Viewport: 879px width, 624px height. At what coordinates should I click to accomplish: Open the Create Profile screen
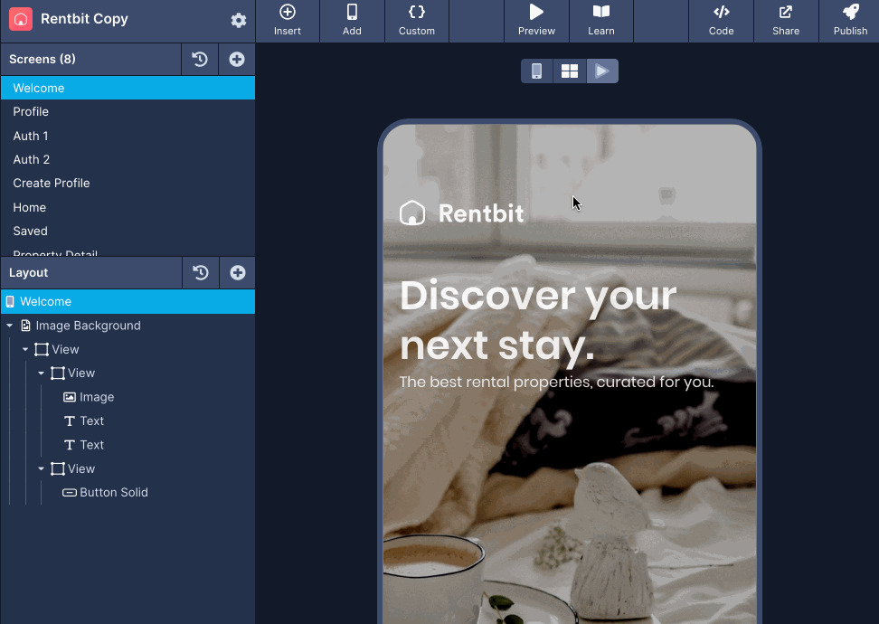(x=128, y=184)
